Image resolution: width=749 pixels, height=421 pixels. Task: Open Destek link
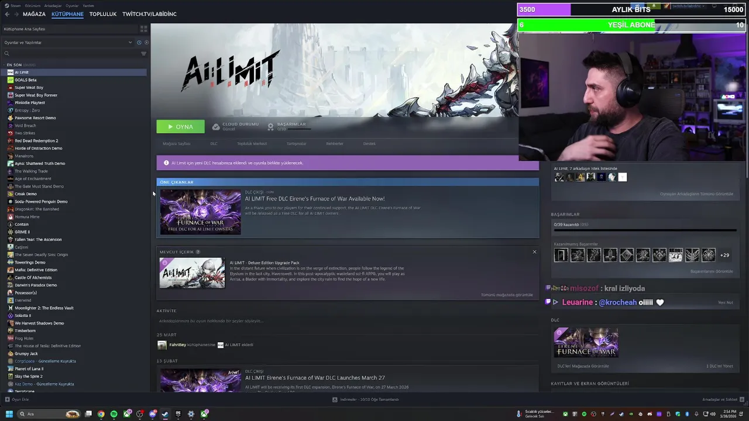click(x=369, y=143)
